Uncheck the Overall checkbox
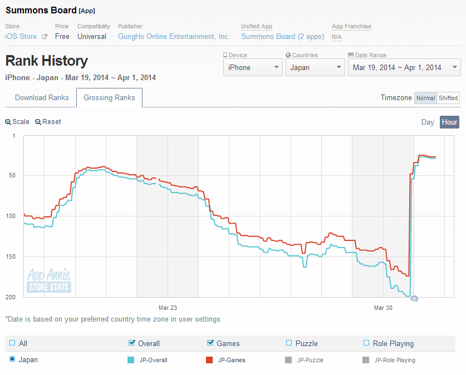466x375 pixels. click(131, 343)
